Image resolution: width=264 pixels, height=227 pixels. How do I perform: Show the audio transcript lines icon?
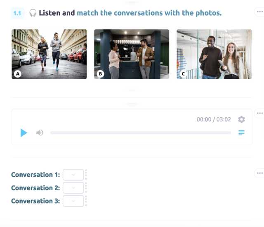point(241,133)
